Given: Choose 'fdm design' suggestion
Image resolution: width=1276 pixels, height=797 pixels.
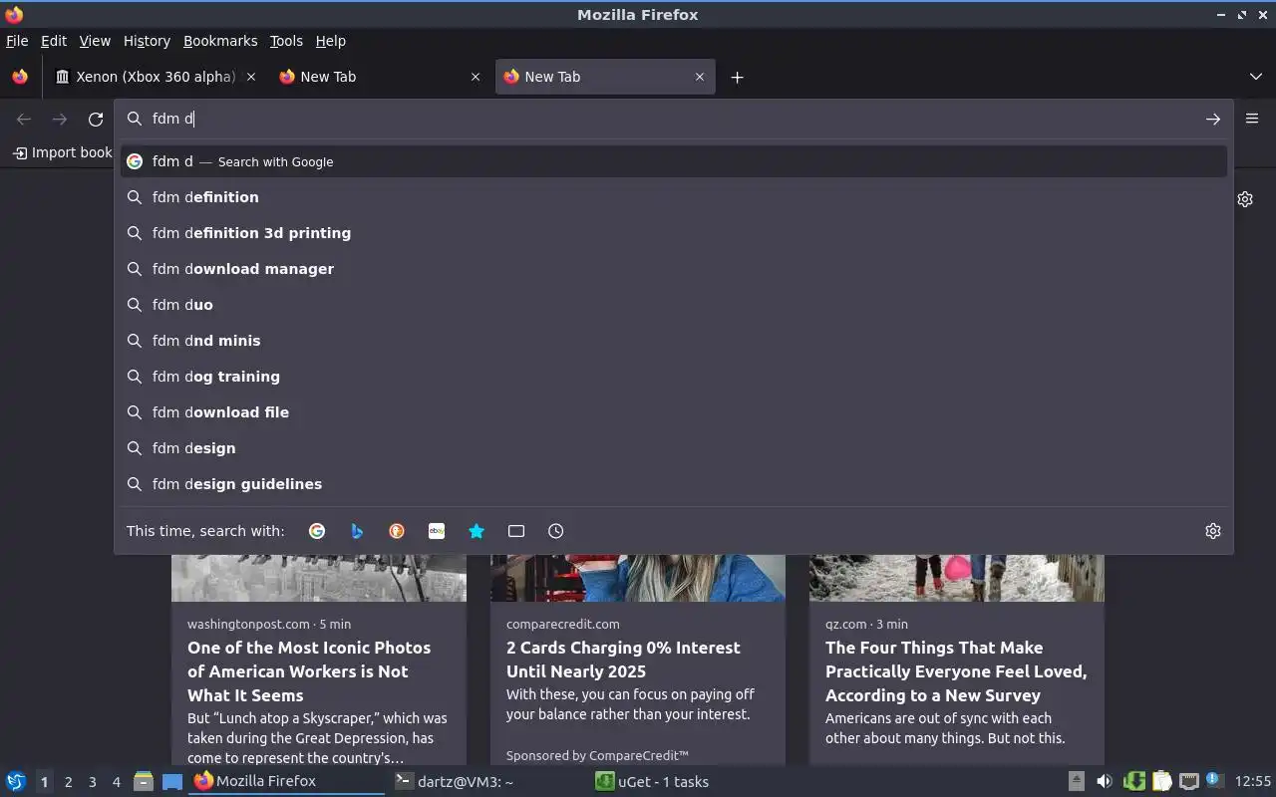Looking at the screenshot, I should 674,448.
